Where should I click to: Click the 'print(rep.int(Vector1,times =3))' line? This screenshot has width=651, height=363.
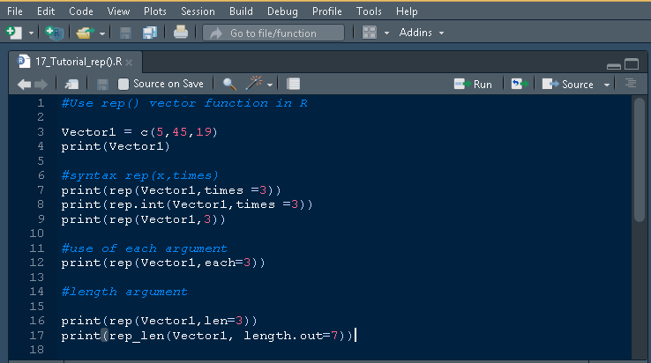[187, 204]
